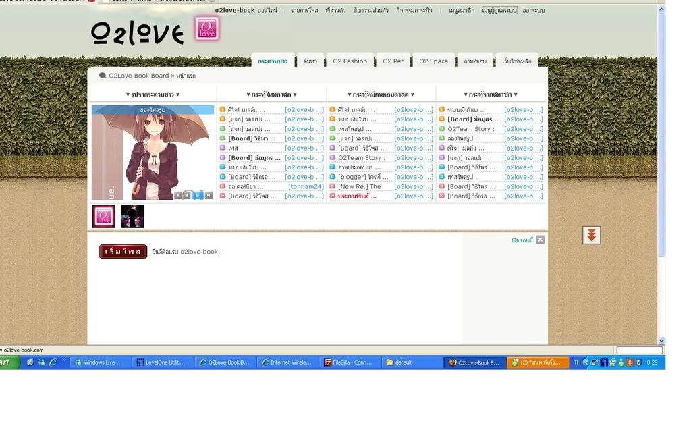Switch to the กระดานข่าว tab

[273, 61]
